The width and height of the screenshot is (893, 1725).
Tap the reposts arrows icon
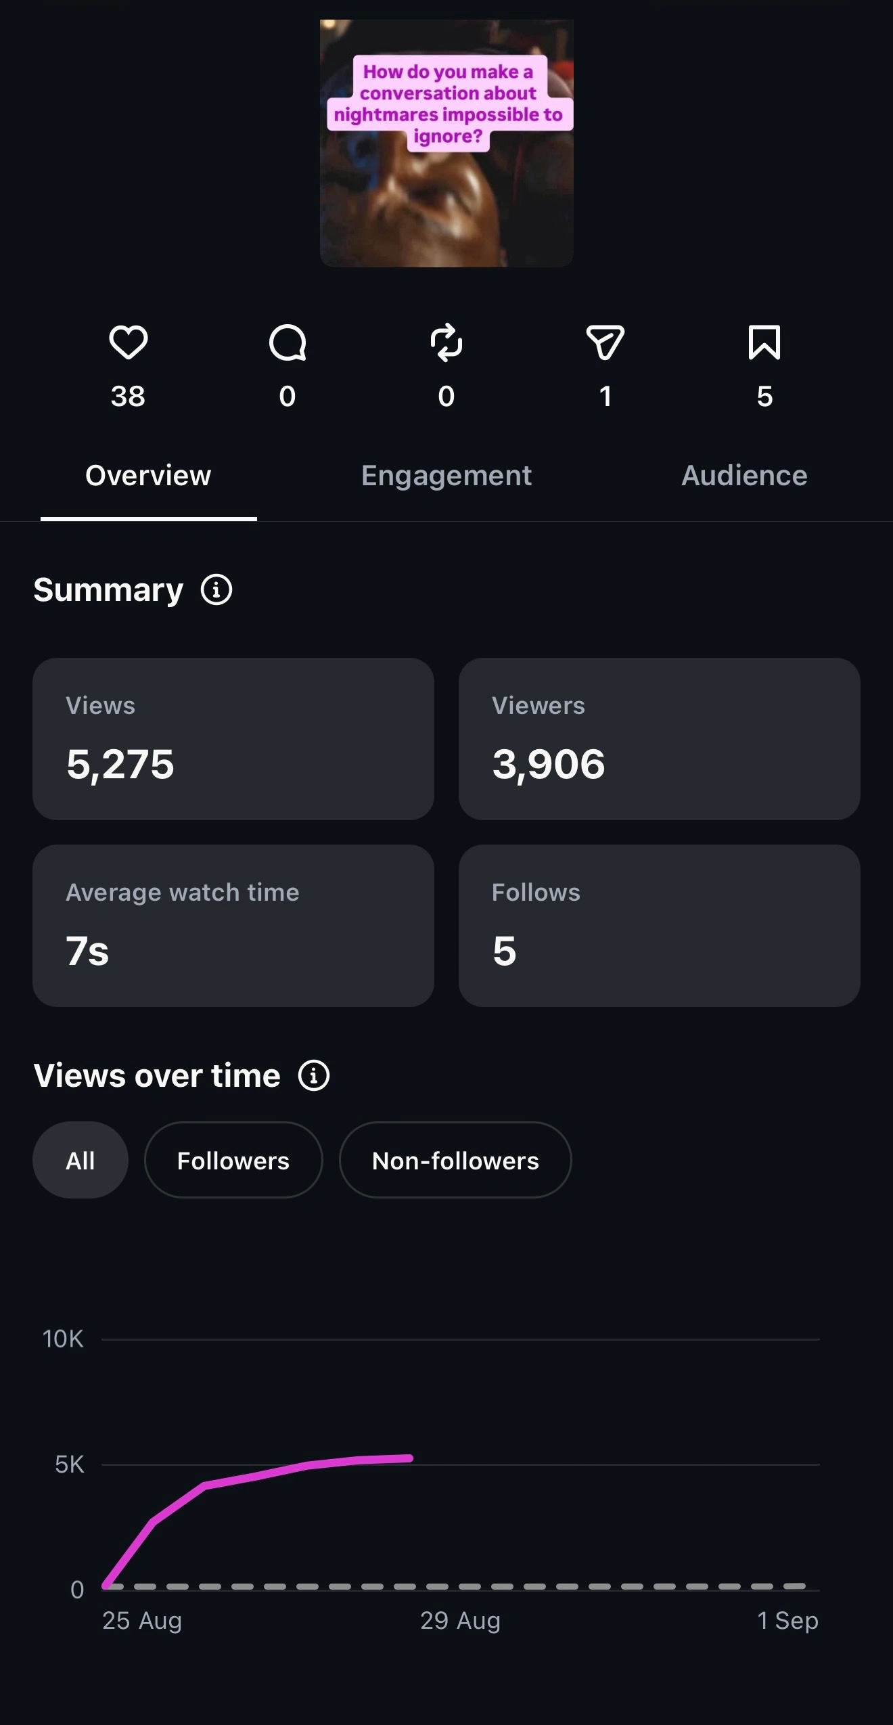[446, 342]
